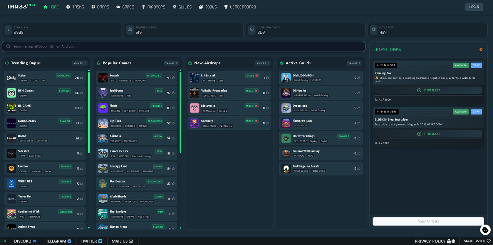Like Seraph game thumbs-up
This screenshot has height=245, width=493.
pos(173,78)
